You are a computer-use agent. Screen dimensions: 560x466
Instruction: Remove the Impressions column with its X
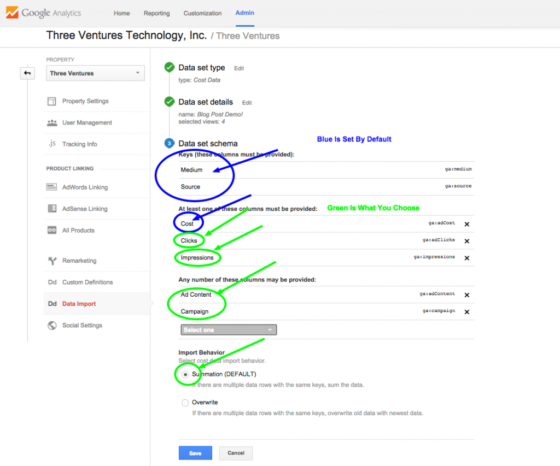[467, 258]
